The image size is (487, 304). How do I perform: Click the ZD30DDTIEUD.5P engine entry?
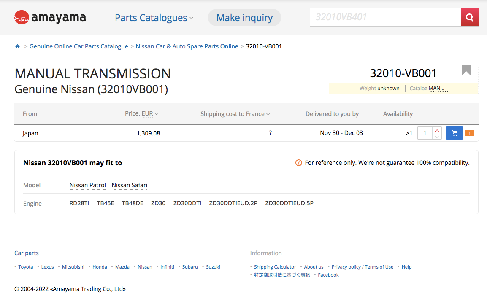pos(289,204)
